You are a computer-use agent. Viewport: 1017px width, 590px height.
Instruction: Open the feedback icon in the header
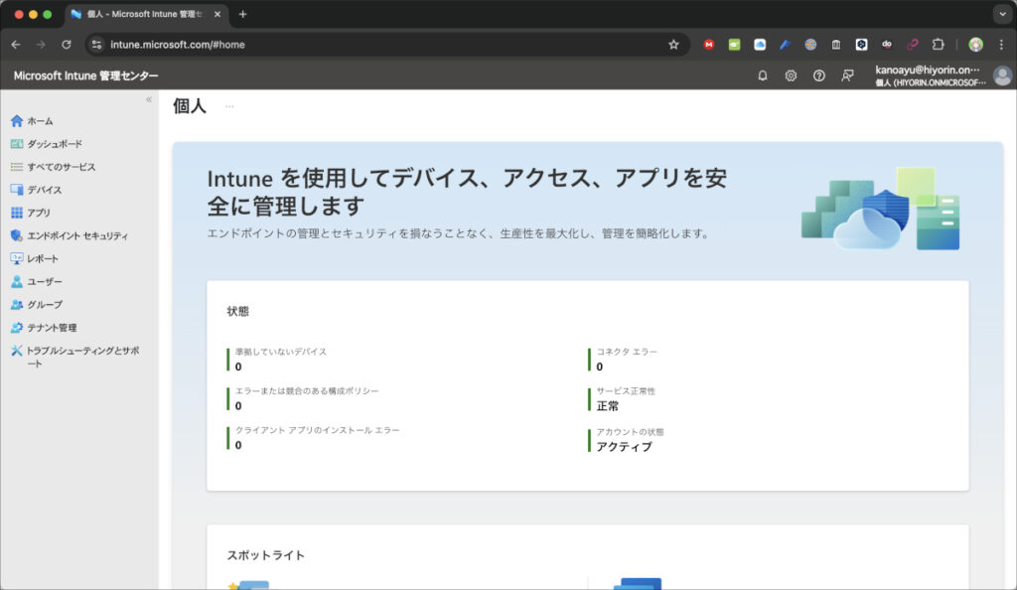point(847,75)
